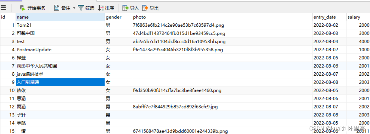Click the empty photo cell in 宇航 row
Viewport: 370px width, 134px height.
coord(223,123)
